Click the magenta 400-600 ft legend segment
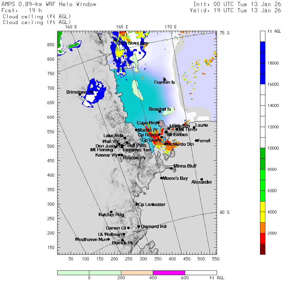283x283 pixels. pyautogui.click(x=169, y=273)
